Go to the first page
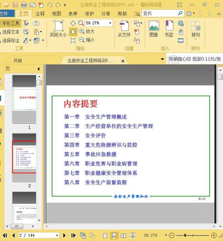 [5, 235]
